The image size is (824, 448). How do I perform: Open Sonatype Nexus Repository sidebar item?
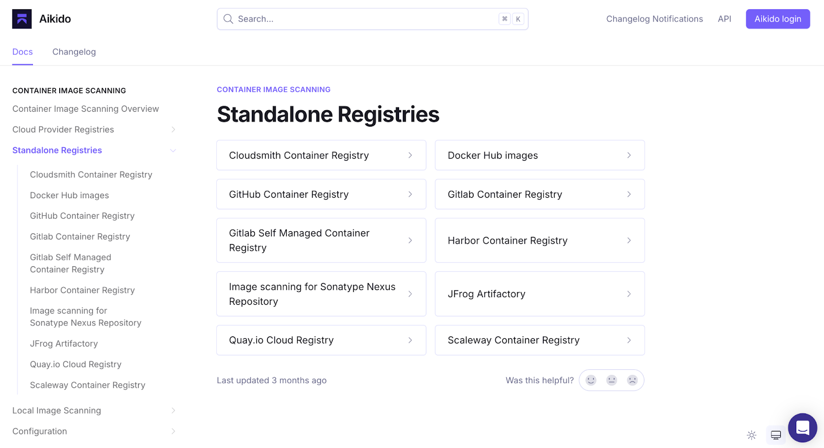[x=85, y=317]
